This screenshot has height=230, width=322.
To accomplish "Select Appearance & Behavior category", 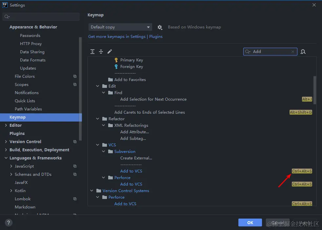I will [x=33, y=27].
